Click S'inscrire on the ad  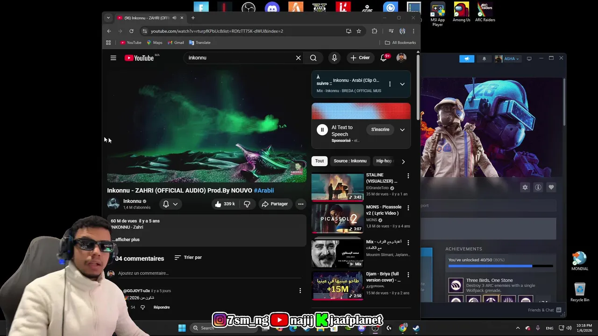(x=380, y=130)
